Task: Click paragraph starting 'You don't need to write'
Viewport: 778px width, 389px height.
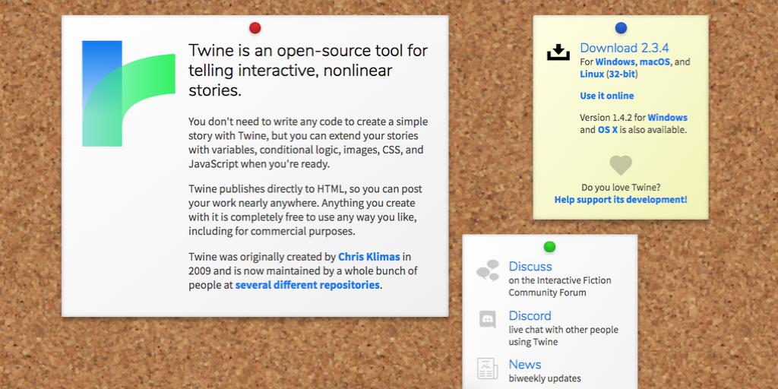Action: point(308,143)
